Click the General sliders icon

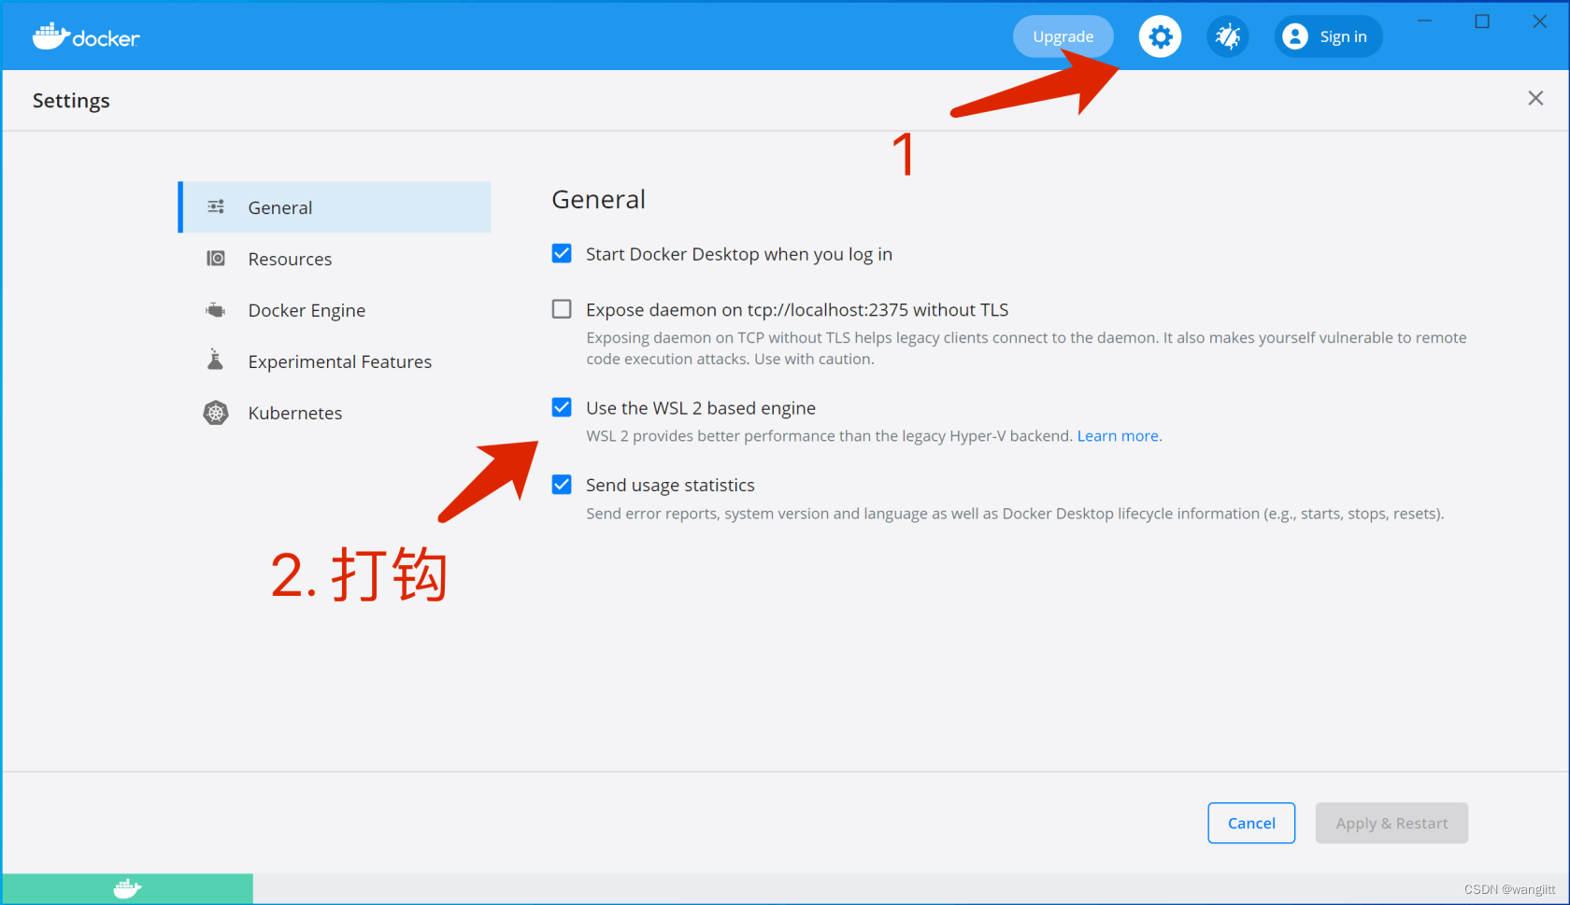[x=216, y=206]
